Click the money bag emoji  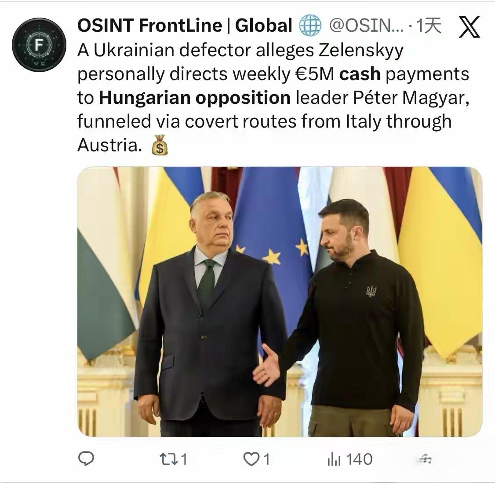160,145
